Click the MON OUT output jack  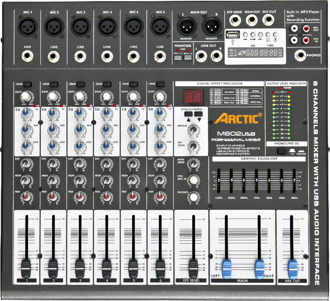(x=252, y=21)
